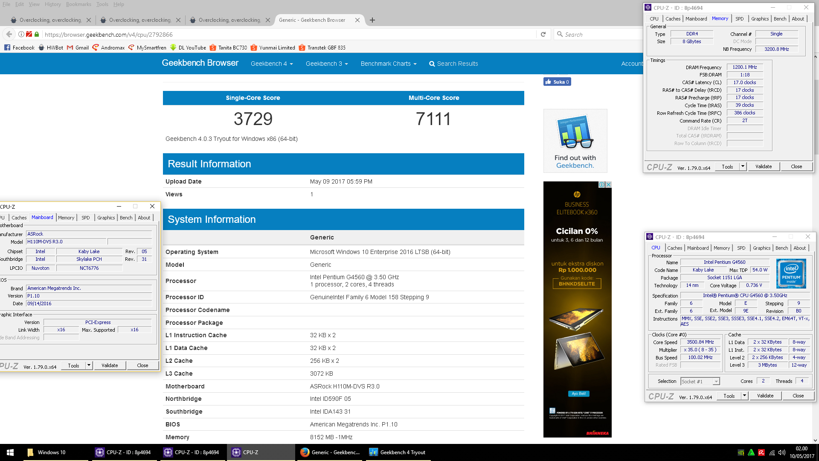Open the Account link in Geekbench navbar
This screenshot has height=461, width=819.
tap(632, 64)
